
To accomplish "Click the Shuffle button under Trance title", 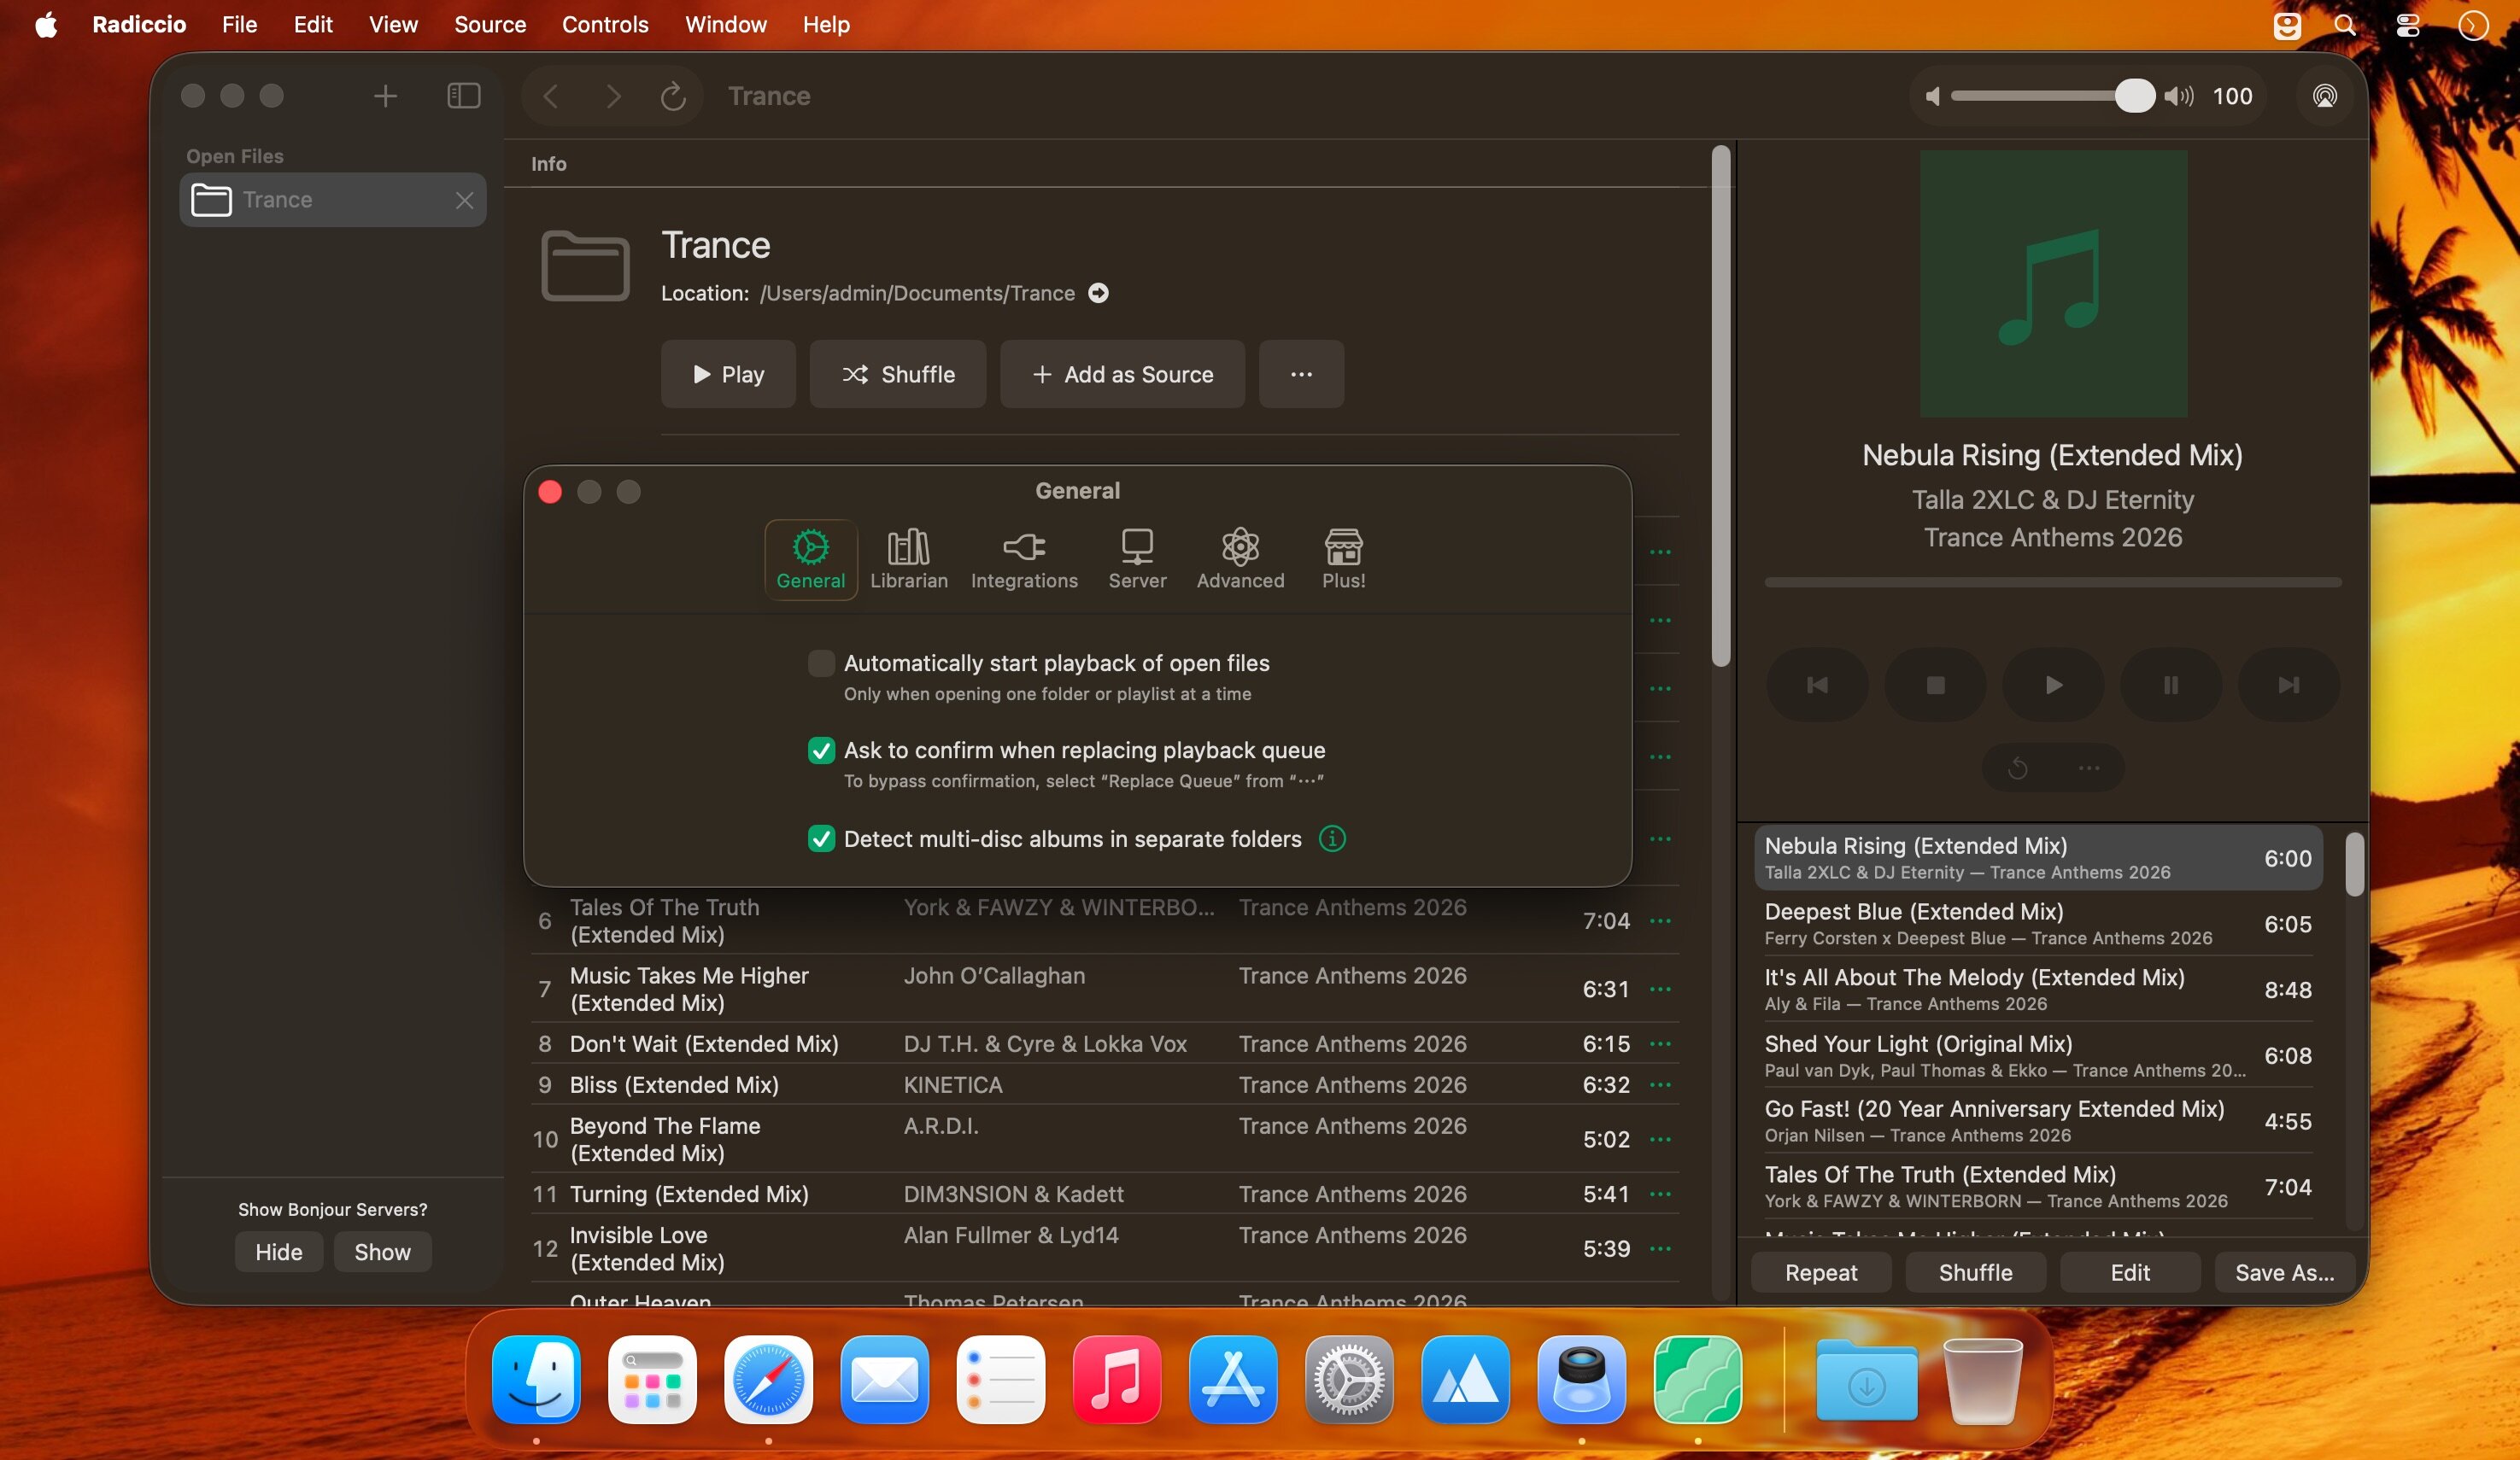I will point(898,374).
